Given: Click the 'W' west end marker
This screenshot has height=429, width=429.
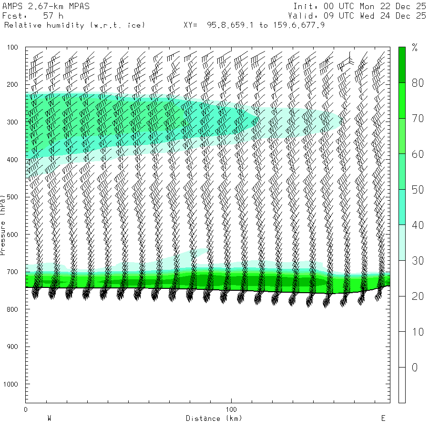Looking at the screenshot, I should [x=49, y=419].
